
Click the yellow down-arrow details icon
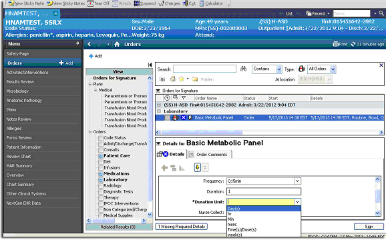197,167
